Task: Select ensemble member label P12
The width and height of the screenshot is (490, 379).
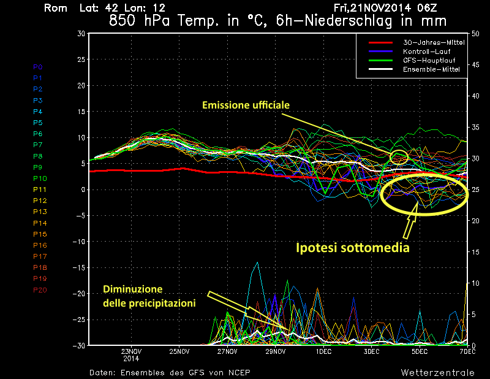Action: tap(40, 201)
